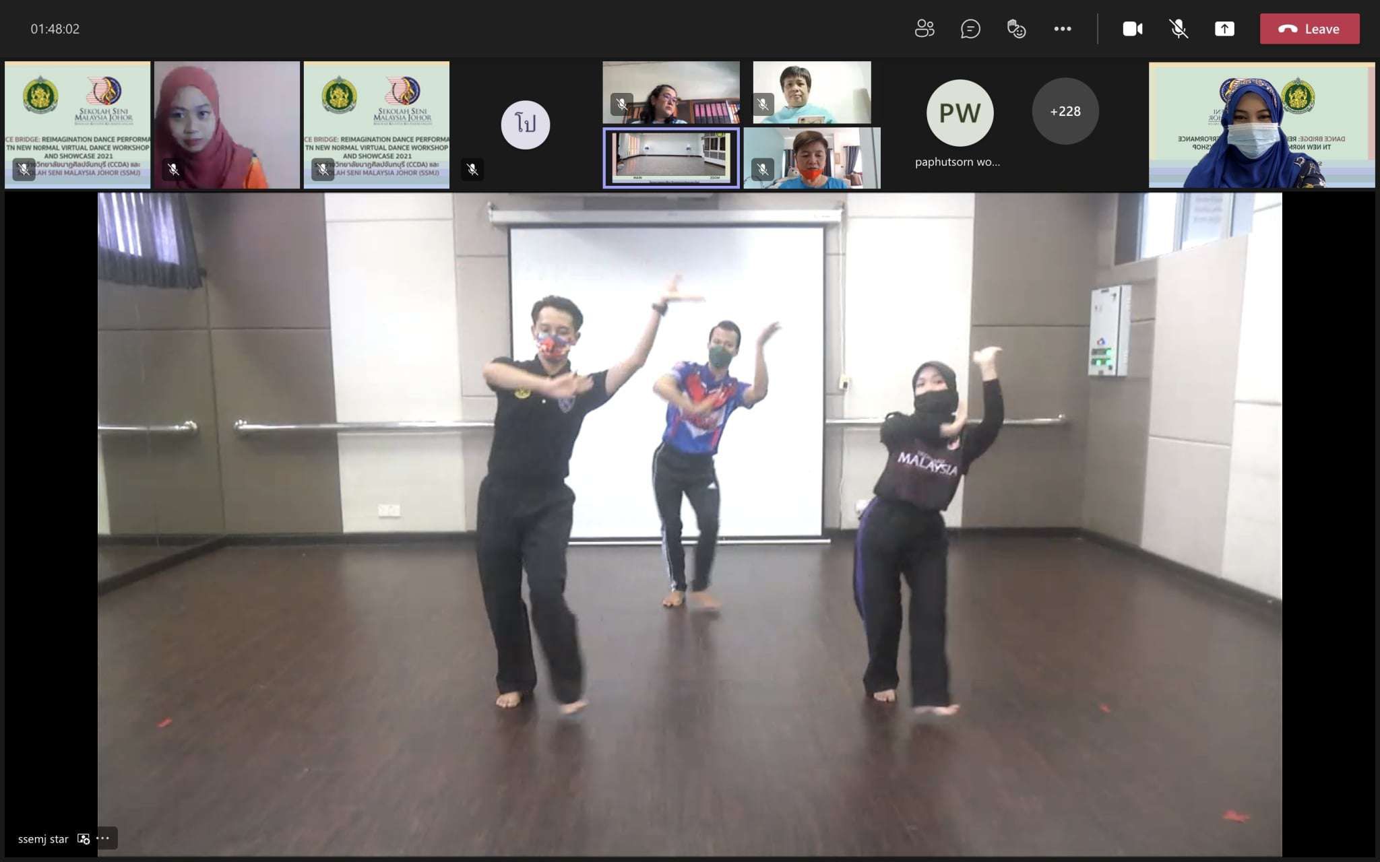This screenshot has height=862, width=1380.
Task: Leave the meeting
Action: [1309, 29]
